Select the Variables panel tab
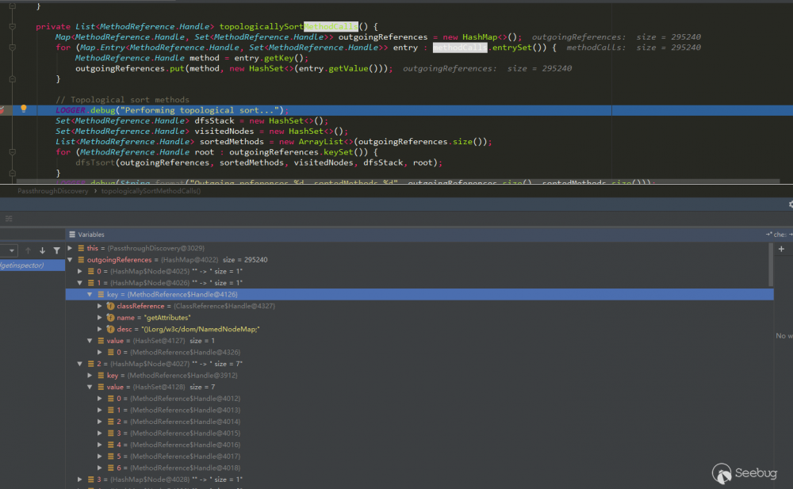The height and width of the screenshot is (489, 793). pyautogui.click(x=90, y=235)
